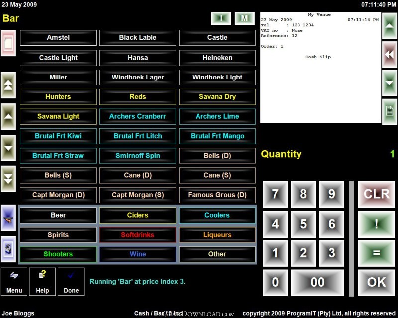Add Famous Grous (D)
Image resolution: width=398 pixels, height=318 pixels.
point(217,195)
